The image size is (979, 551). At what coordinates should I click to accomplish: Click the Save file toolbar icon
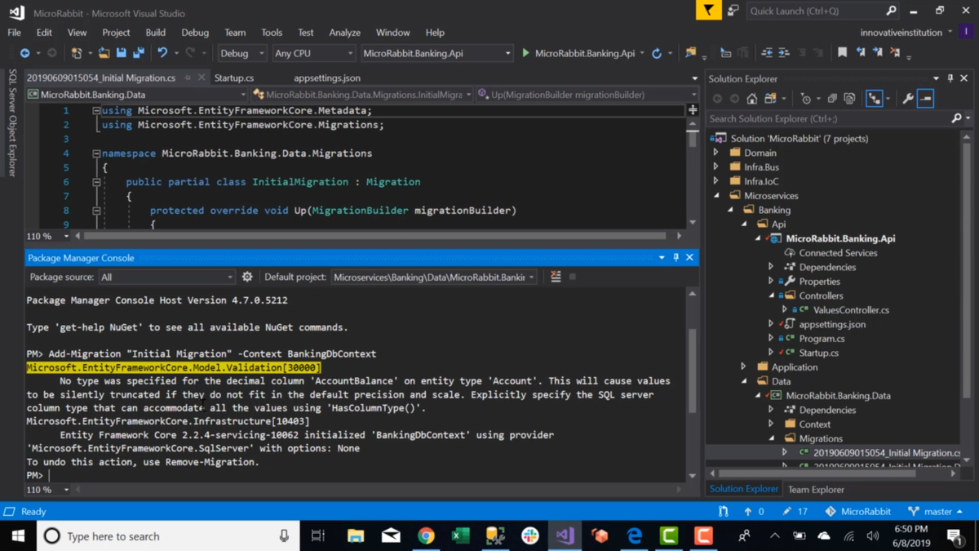[x=122, y=53]
